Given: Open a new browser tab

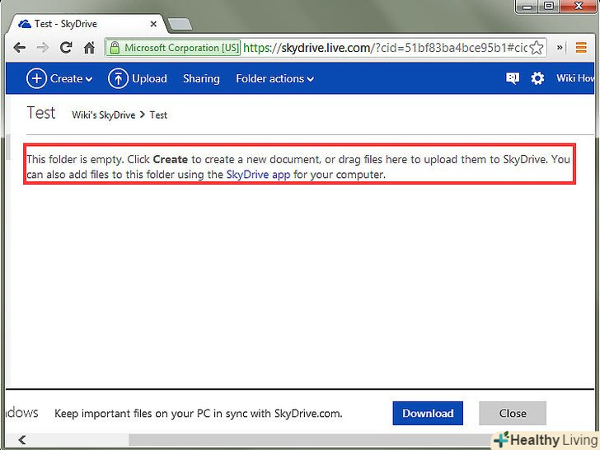Looking at the screenshot, I should click(x=180, y=25).
